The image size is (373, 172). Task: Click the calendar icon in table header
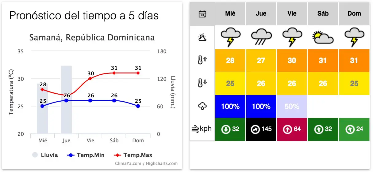[202, 14]
